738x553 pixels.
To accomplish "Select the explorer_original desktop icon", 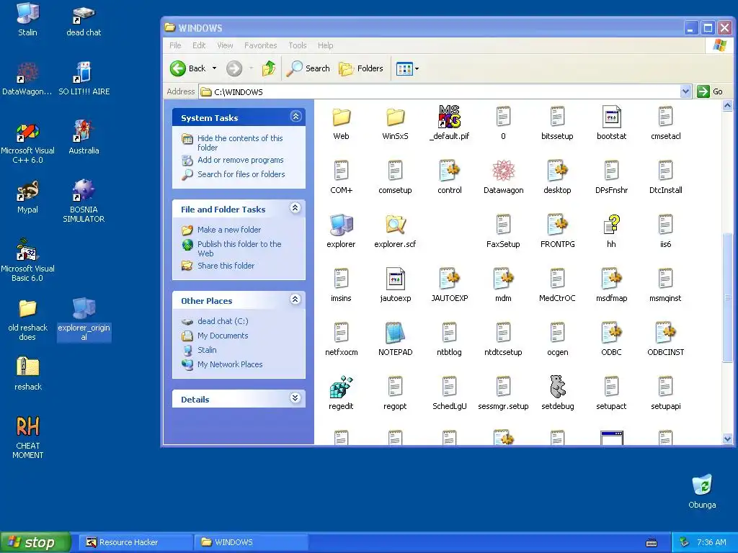I will coord(84,308).
